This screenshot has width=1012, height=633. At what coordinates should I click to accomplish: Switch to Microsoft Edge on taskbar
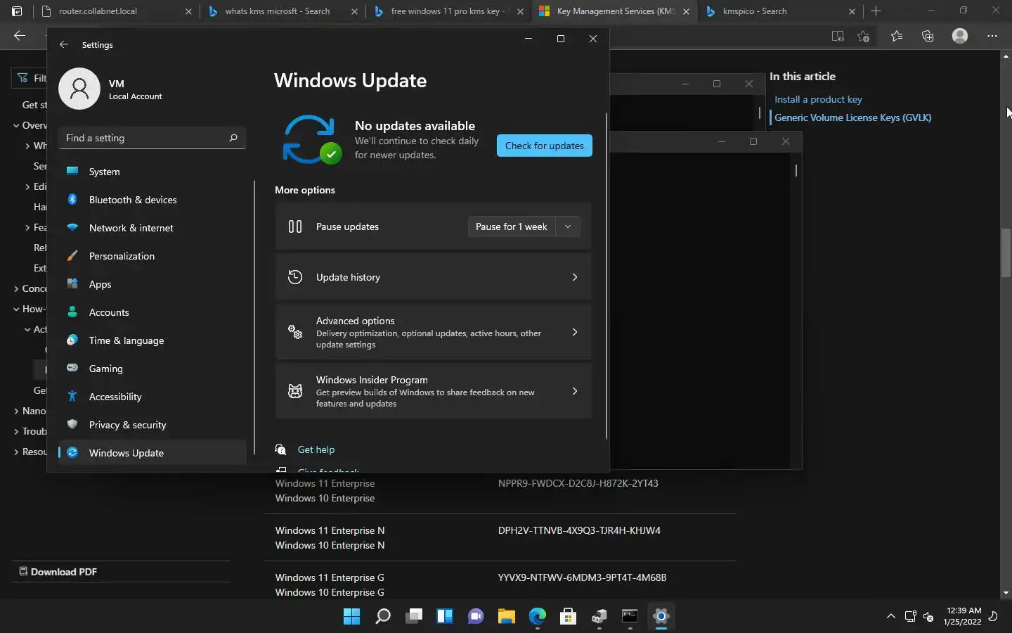pyautogui.click(x=538, y=616)
